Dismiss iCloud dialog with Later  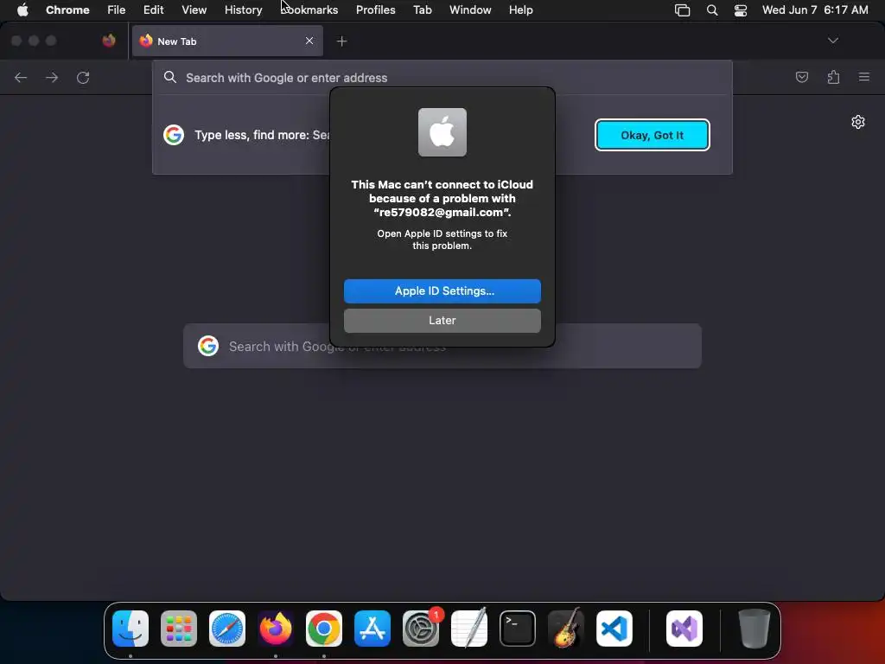[442, 320]
